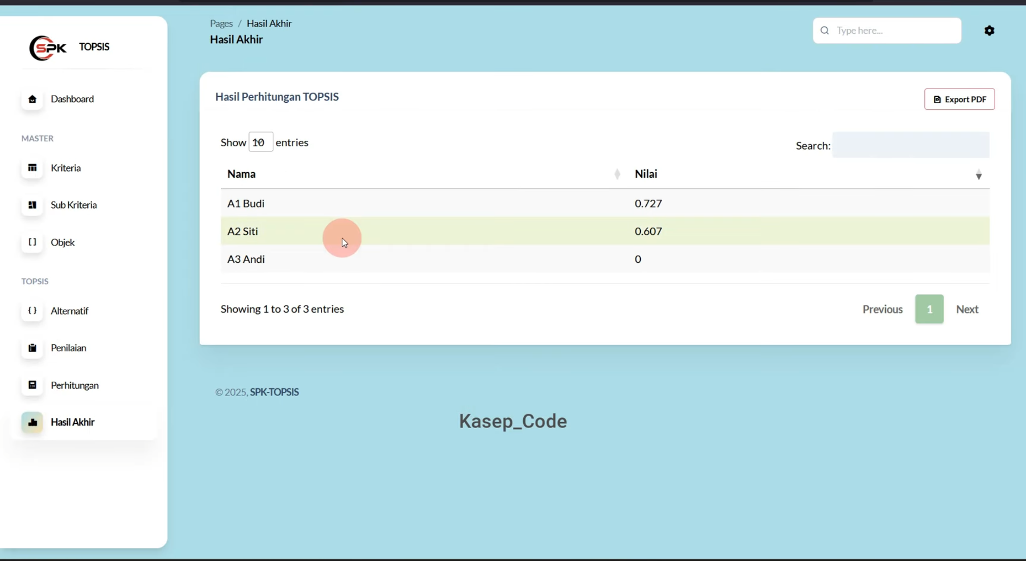Screen dimensions: 1026x561
Task: Click the value 0.607
Action: point(648,231)
